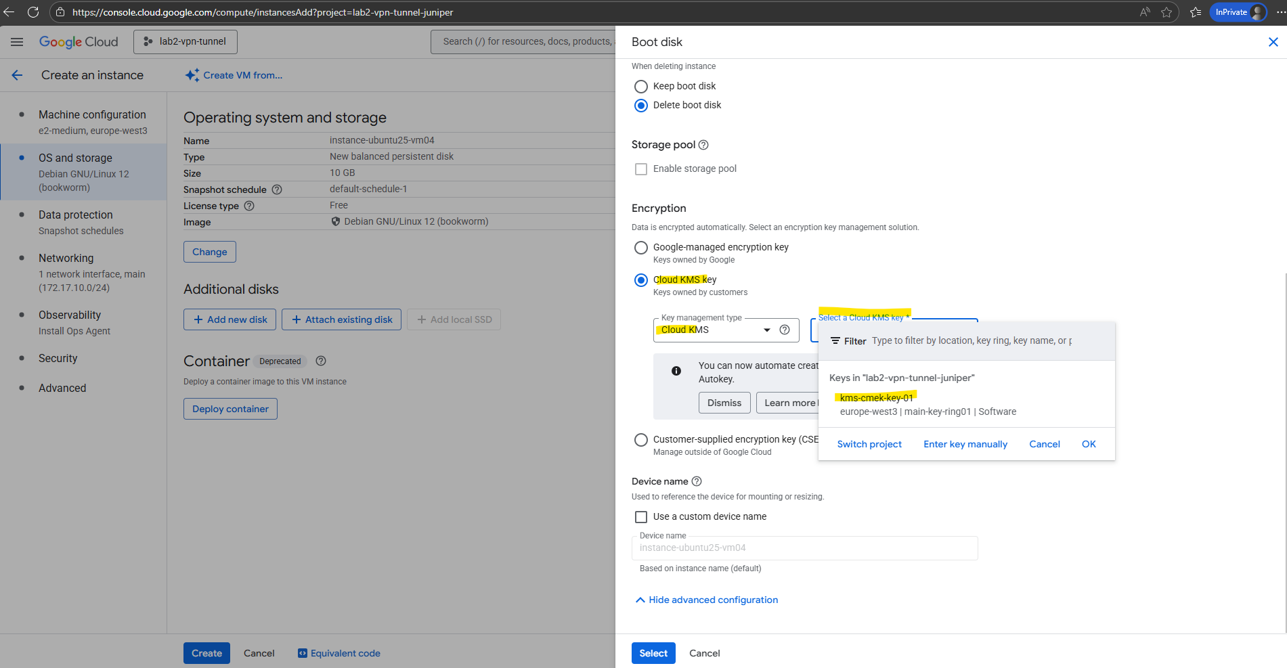Enable storage pool checkbox
The height and width of the screenshot is (668, 1287).
pos(641,169)
